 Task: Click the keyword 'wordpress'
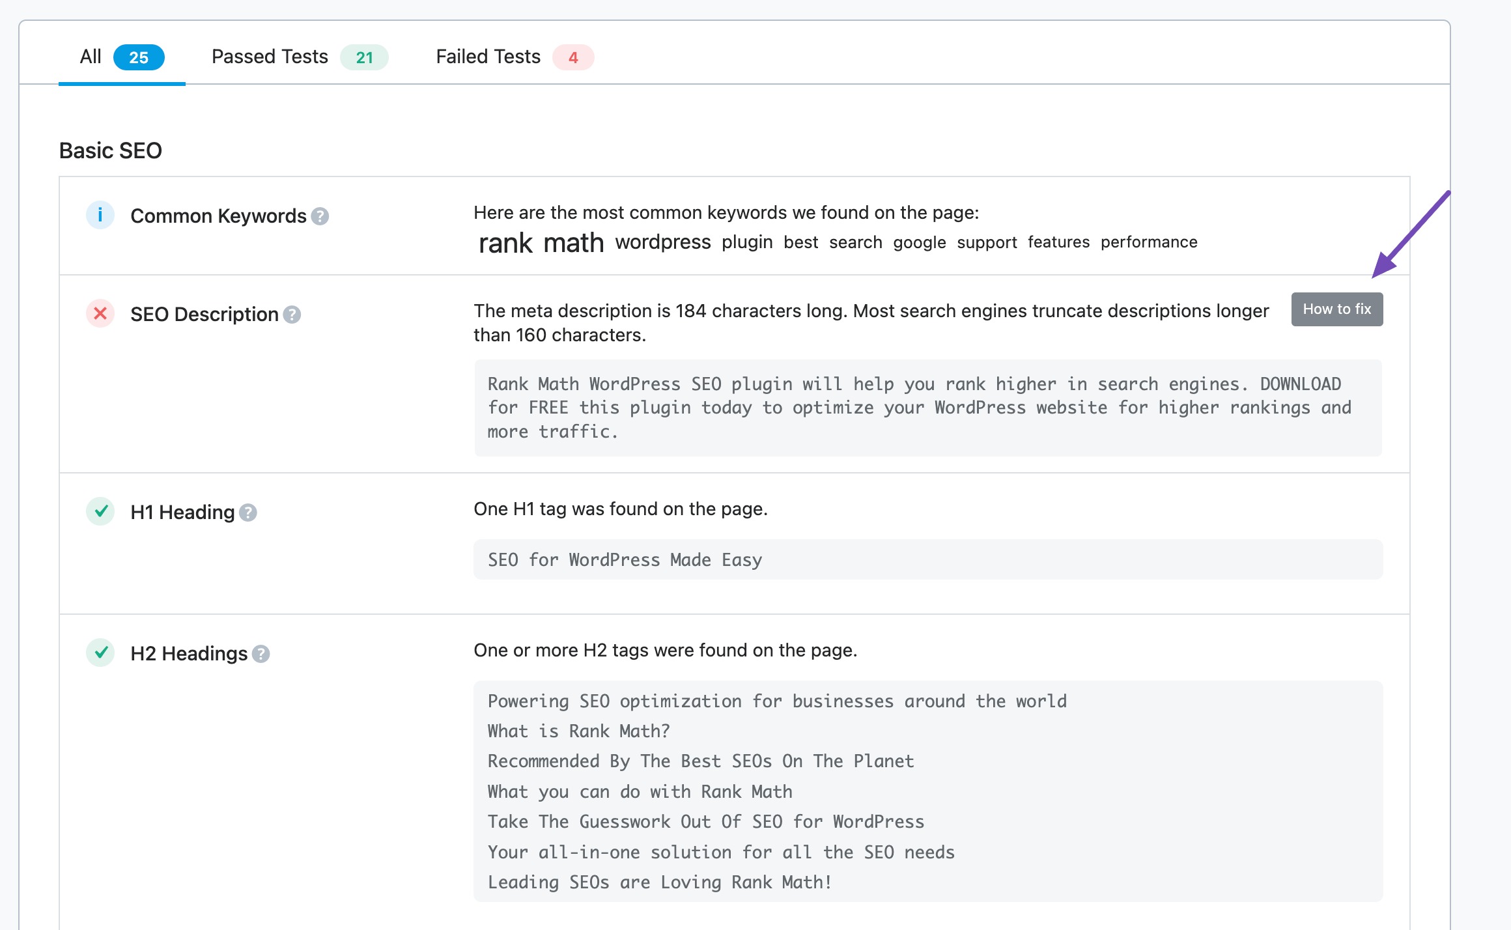pos(663,242)
